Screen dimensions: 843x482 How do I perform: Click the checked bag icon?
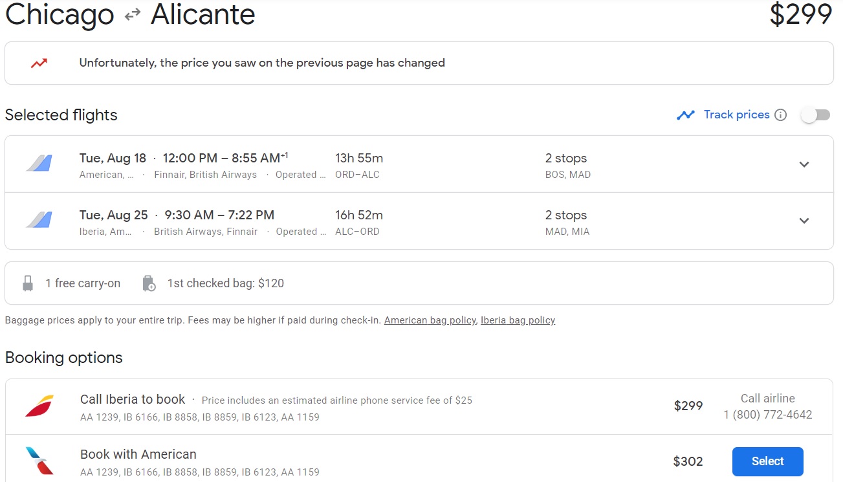coord(149,283)
